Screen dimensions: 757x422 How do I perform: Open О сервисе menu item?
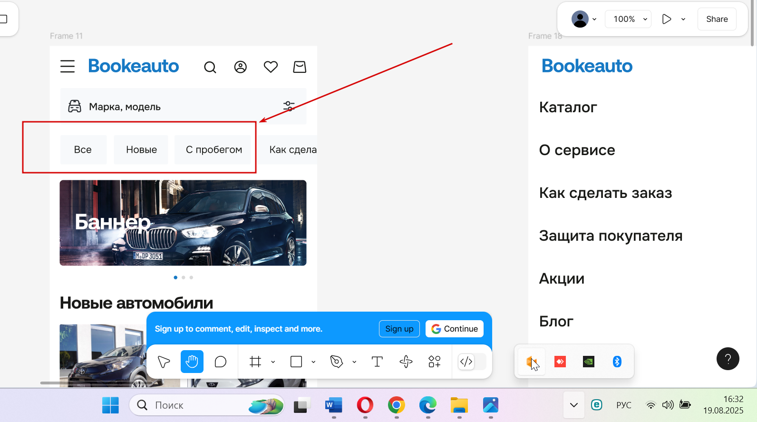coord(577,150)
